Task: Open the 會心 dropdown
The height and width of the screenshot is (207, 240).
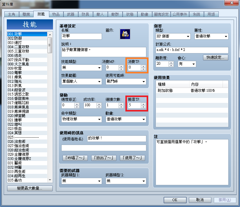Action: 187,64
